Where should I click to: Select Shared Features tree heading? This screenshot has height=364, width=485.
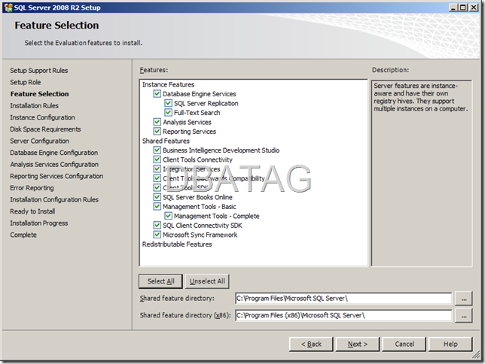[x=166, y=141]
